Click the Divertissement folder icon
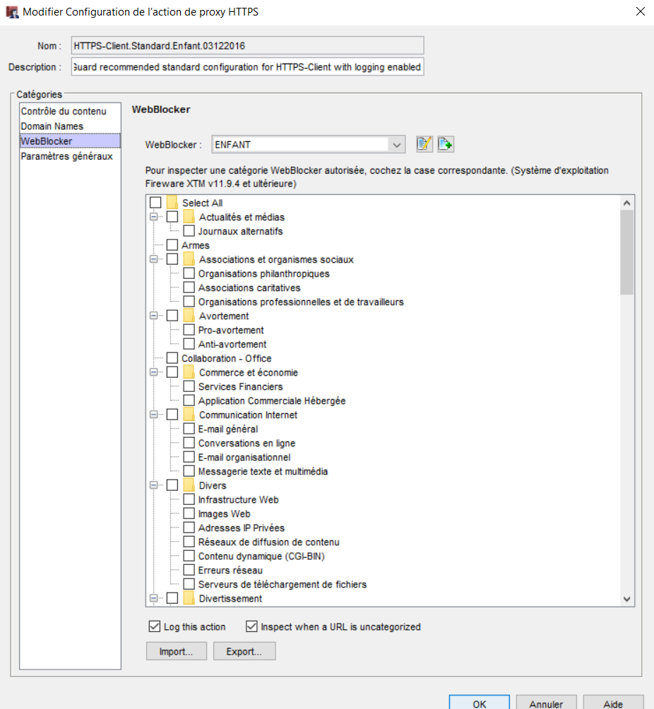Screen dimensions: 654x709 (x=189, y=598)
